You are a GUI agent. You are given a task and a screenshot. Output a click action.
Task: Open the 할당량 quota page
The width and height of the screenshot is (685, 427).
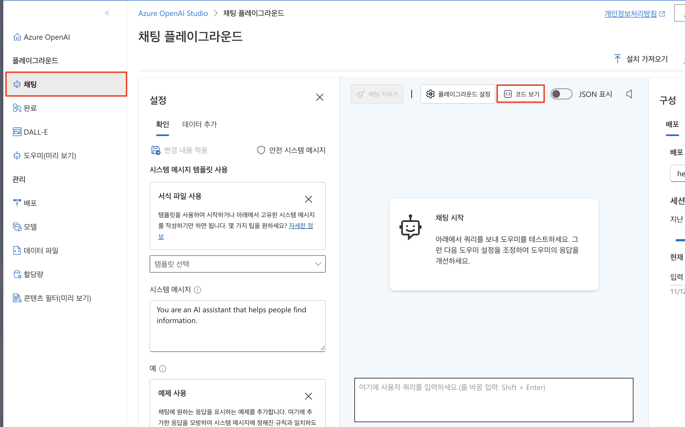pos(33,274)
